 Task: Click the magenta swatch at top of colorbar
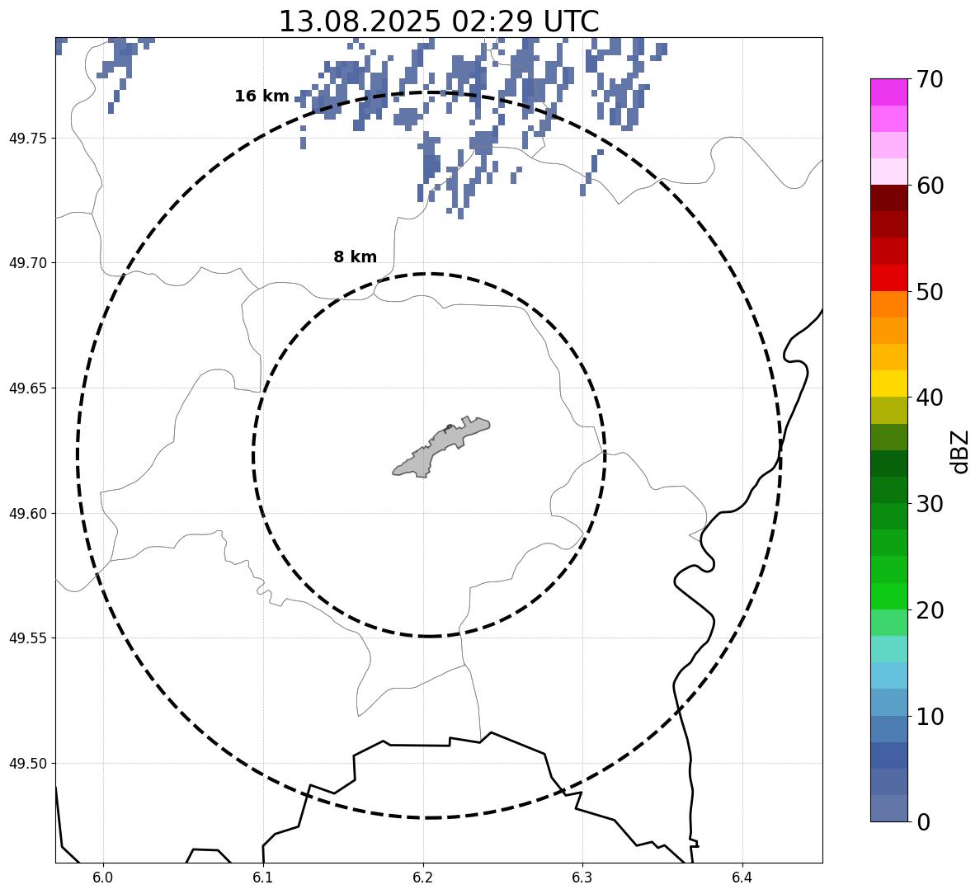(889, 92)
